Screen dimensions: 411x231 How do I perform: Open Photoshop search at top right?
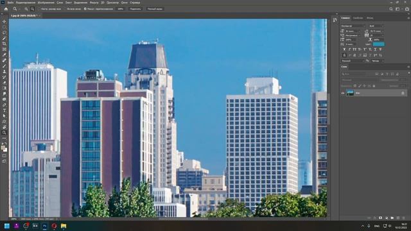[x=391, y=9]
